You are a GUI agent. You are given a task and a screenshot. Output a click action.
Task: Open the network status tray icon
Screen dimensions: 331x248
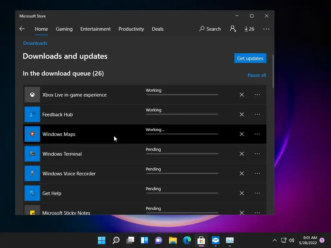click(x=283, y=240)
